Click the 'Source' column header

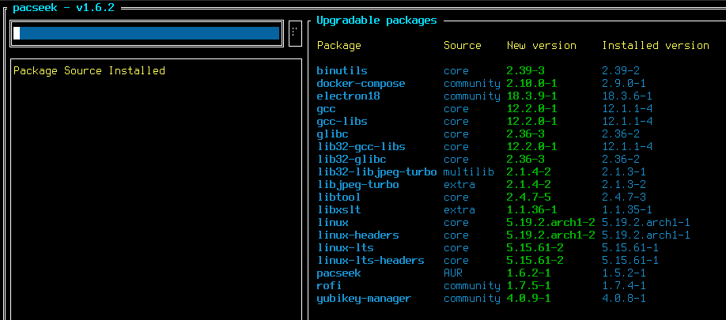[x=462, y=46]
